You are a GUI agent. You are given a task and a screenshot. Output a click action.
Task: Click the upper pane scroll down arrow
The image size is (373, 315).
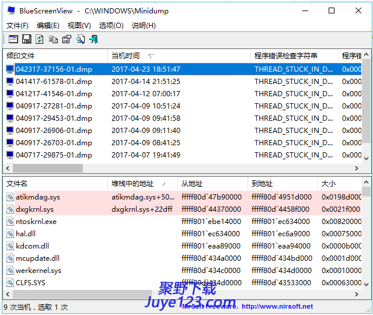pyautogui.click(x=367, y=159)
